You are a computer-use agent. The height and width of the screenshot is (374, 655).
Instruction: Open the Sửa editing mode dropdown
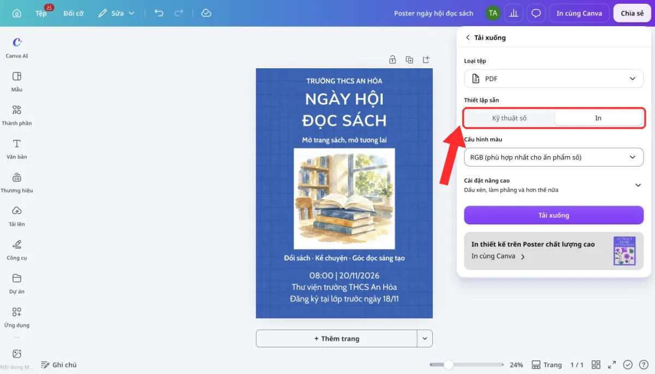[x=116, y=13]
